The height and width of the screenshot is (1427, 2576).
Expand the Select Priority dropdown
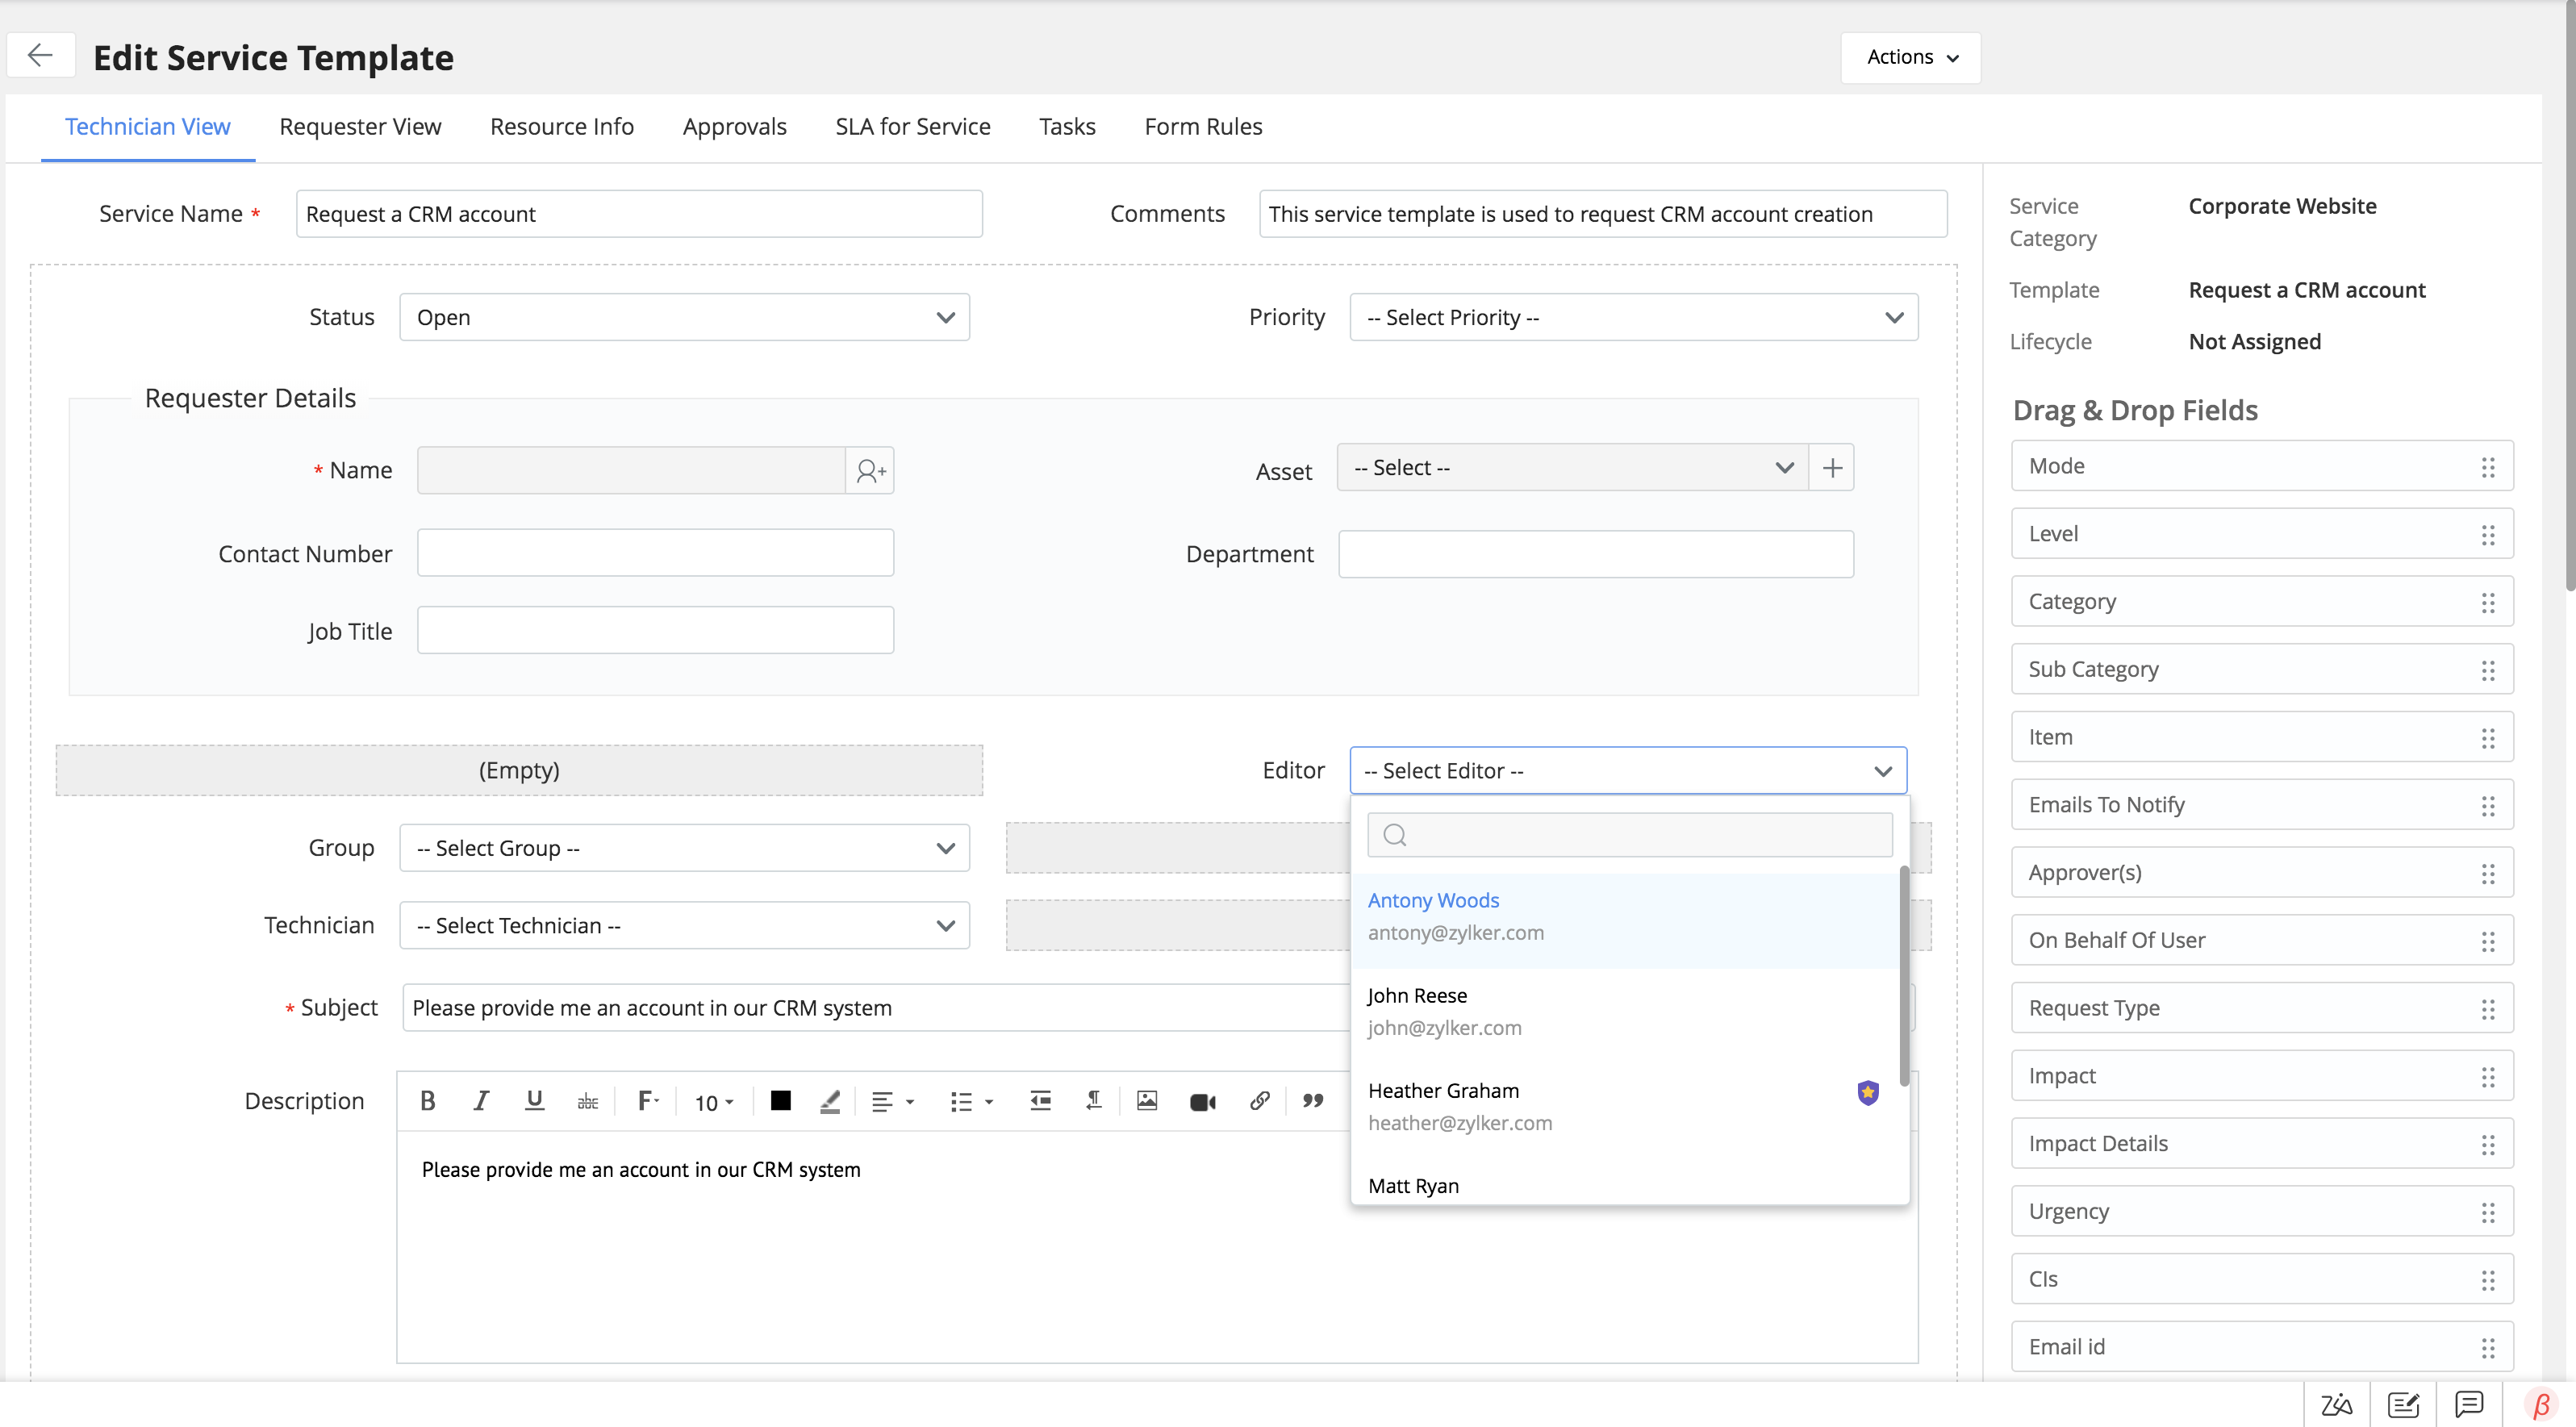1634,317
